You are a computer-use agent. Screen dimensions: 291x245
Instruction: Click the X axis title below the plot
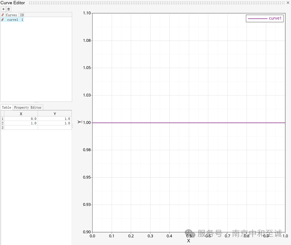188,241
